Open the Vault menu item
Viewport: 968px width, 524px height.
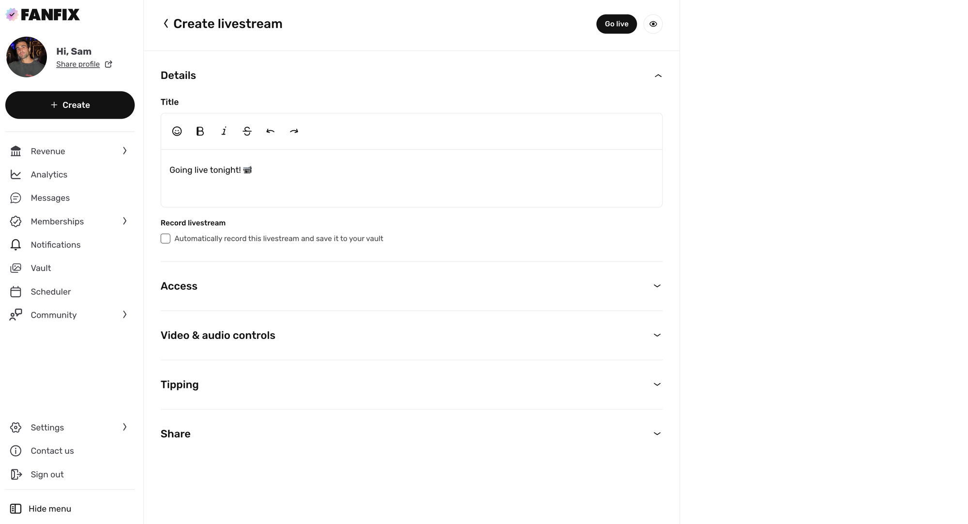pos(41,268)
